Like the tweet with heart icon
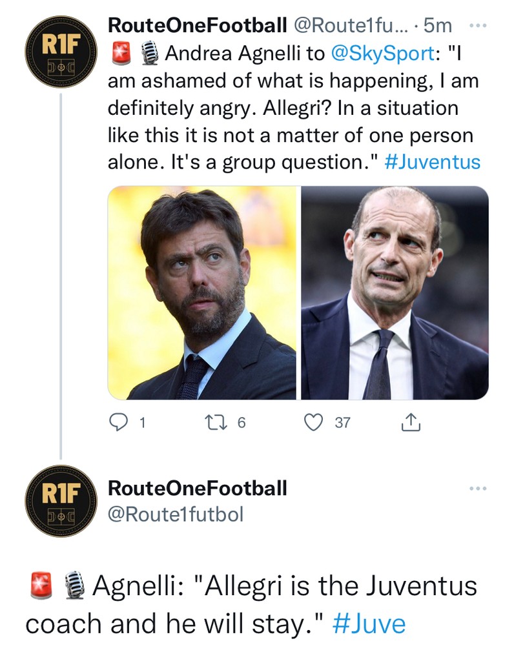This screenshot has height=661, width=514. point(313,422)
